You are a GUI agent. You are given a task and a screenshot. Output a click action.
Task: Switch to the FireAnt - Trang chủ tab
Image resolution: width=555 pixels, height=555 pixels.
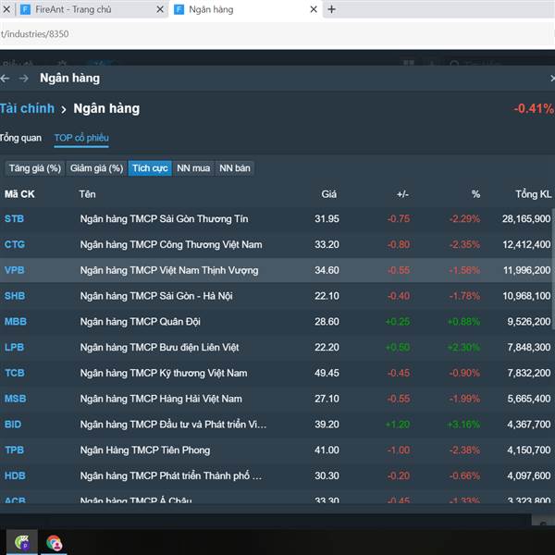pos(92,9)
